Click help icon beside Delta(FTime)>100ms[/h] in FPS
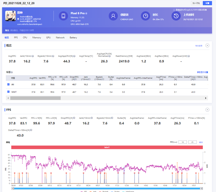 [31, 130]
